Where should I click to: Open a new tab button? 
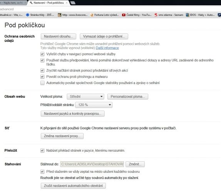coord(73,3)
